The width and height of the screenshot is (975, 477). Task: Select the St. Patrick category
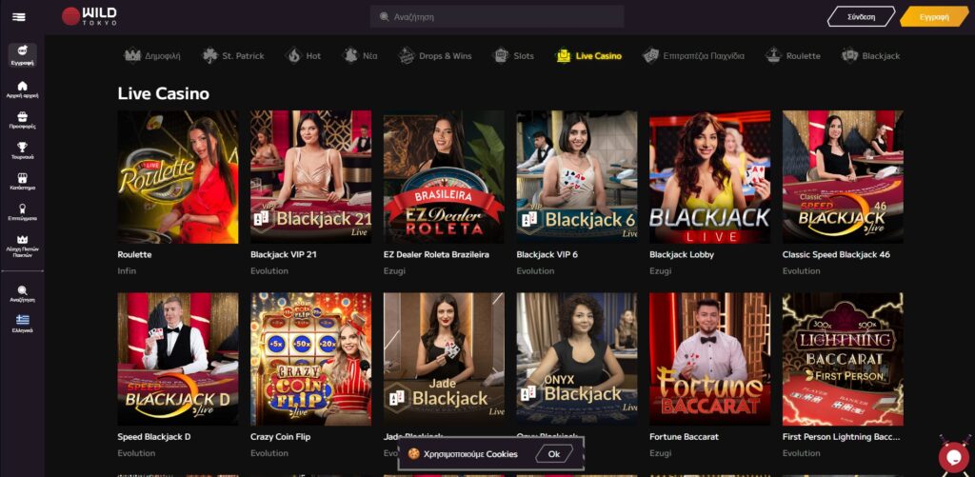click(x=233, y=56)
